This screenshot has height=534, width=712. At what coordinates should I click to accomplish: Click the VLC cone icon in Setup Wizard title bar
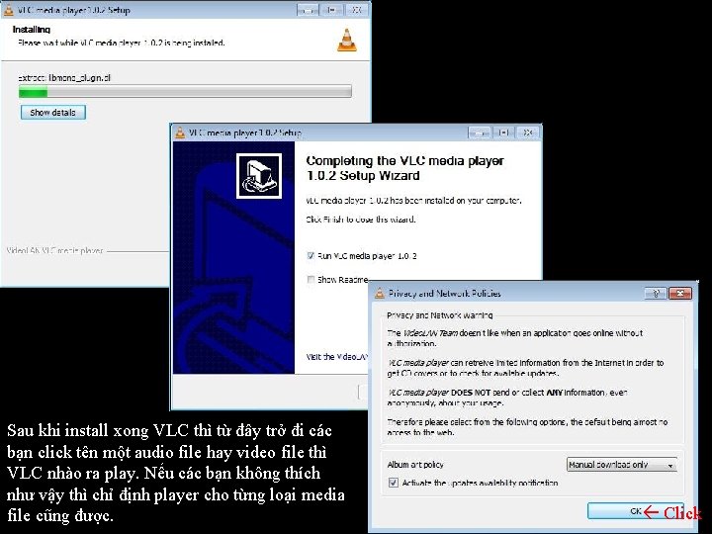point(180,133)
